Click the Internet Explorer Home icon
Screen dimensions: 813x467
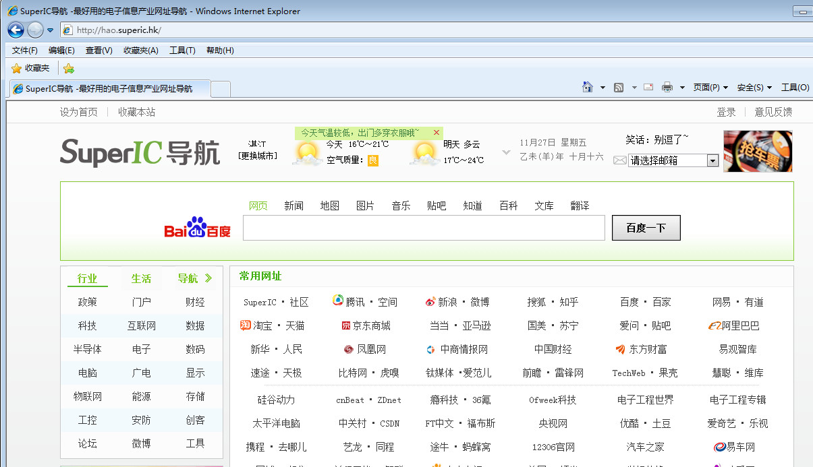tap(586, 88)
